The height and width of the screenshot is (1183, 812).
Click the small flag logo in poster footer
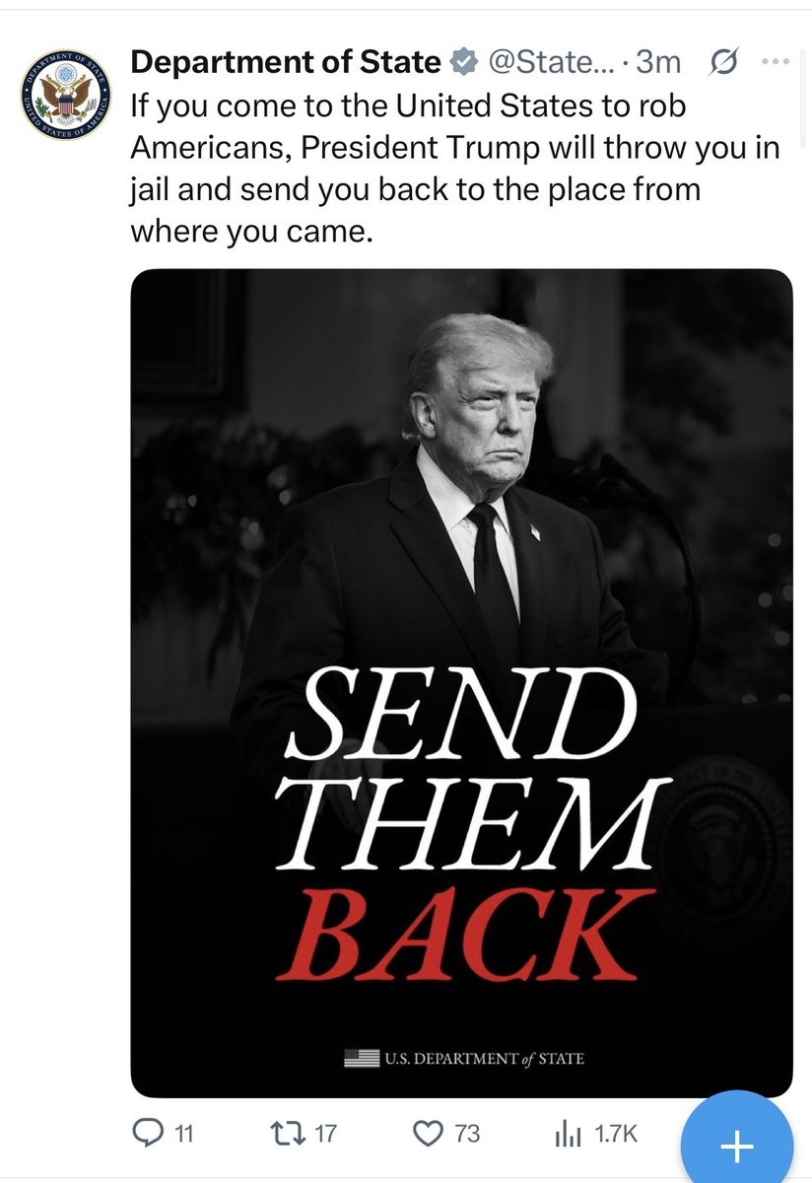point(362,1059)
